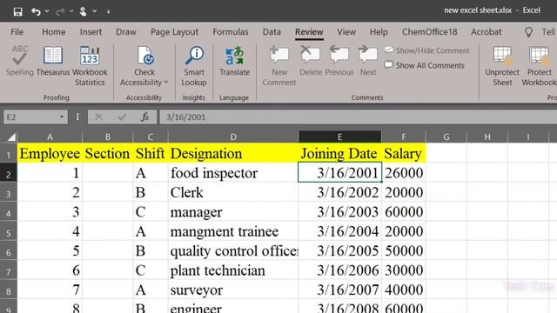Viewport: 557px width, 313px height.
Task: Switch to the Draw tab
Action: [125, 32]
